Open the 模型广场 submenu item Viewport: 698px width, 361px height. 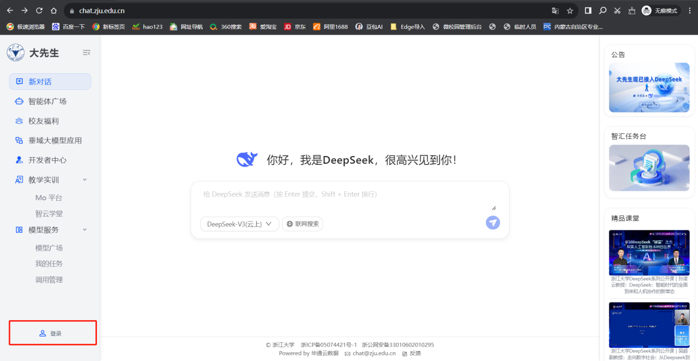(x=49, y=248)
